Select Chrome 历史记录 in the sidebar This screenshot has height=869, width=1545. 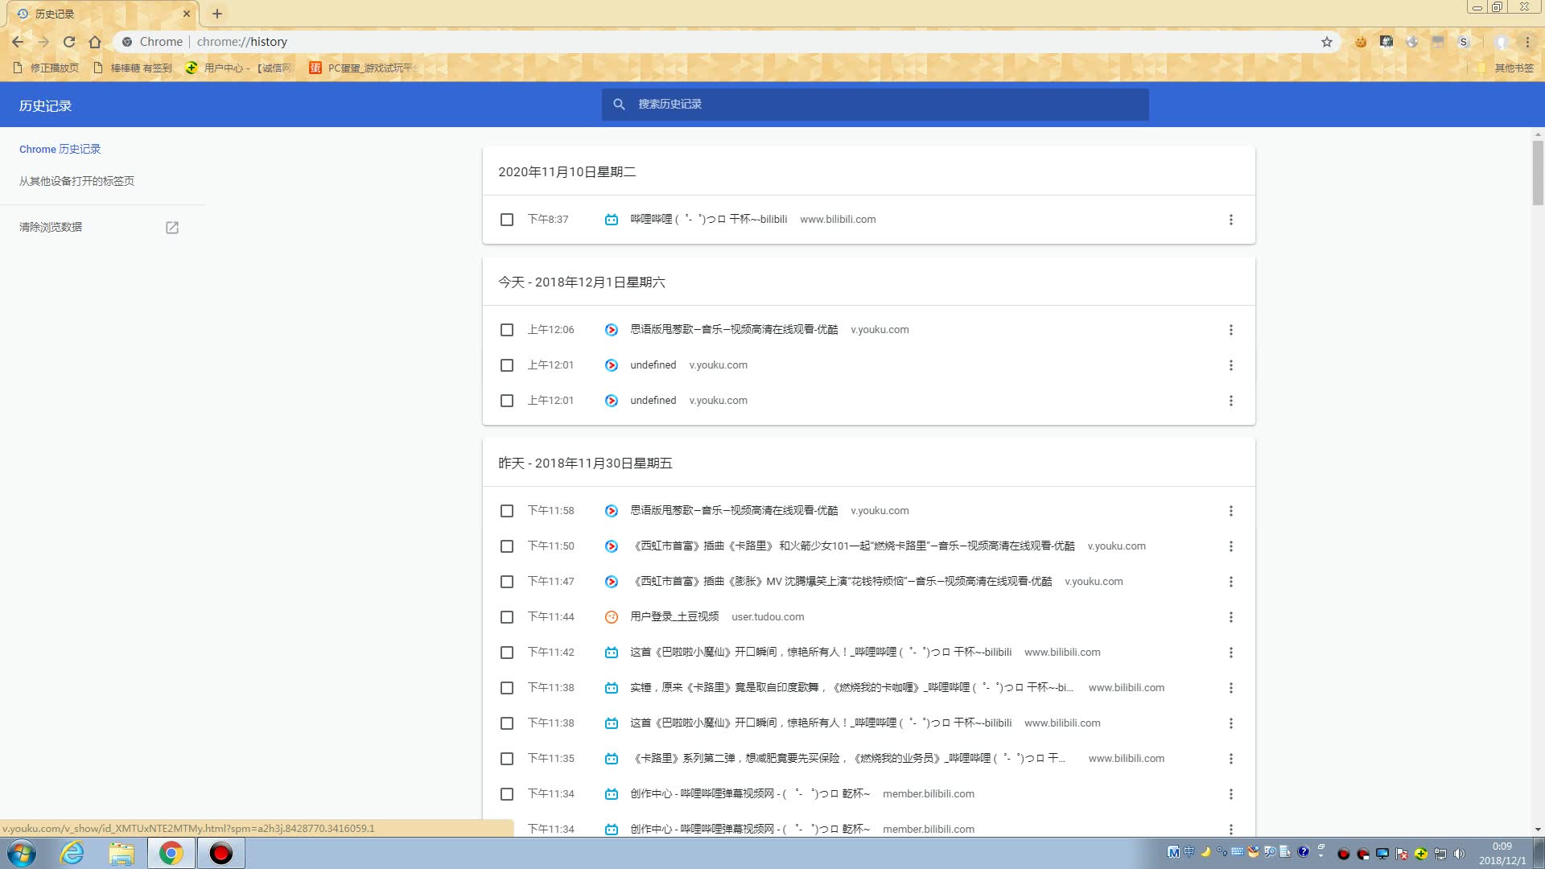pos(60,150)
